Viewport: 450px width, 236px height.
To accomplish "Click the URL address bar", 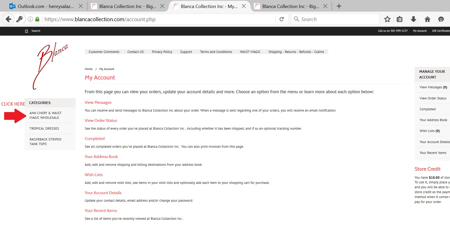I will [x=155, y=19].
